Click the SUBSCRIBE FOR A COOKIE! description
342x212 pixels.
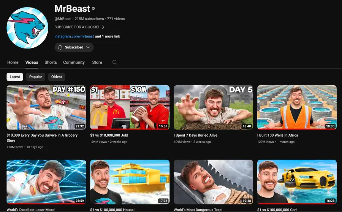pyautogui.click(x=76, y=27)
